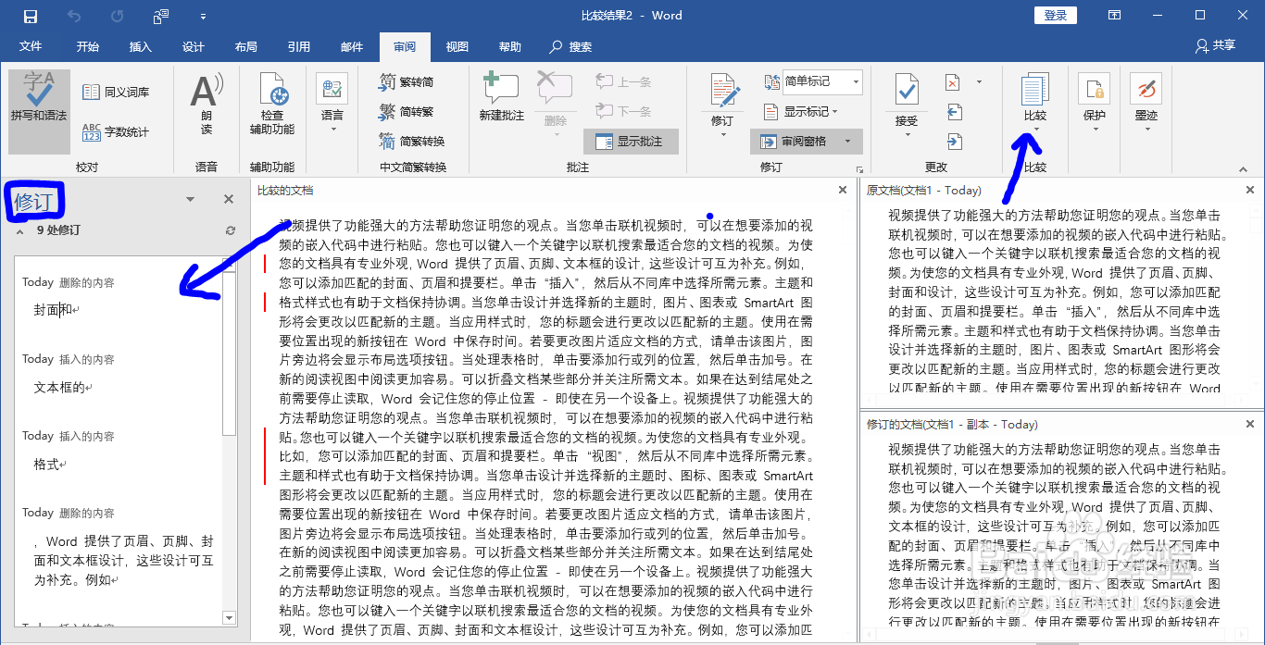Open the reject change dropdown arrow

coord(979,82)
